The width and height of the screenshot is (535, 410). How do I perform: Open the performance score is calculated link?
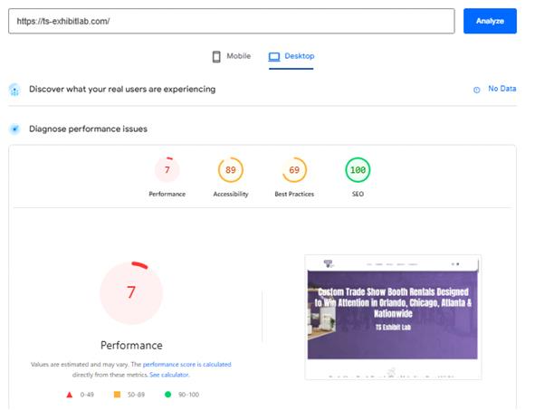click(187, 364)
